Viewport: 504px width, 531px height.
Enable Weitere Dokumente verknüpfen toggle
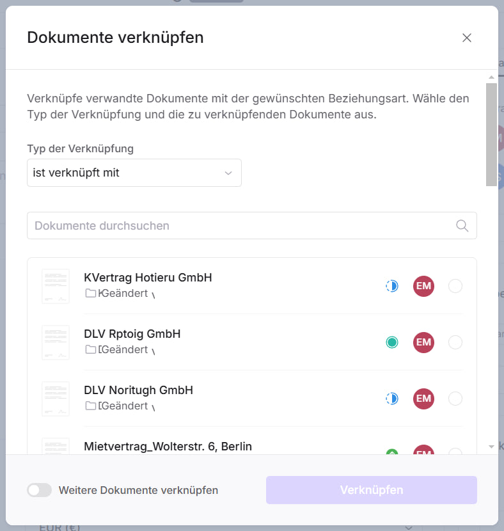tap(40, 490)
